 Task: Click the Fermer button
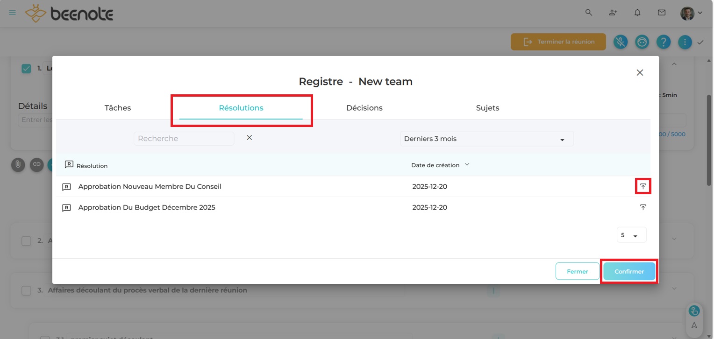(577, 271)
